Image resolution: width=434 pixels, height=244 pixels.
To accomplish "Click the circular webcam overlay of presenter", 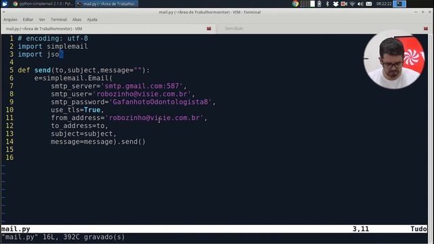I will (394, 60).
